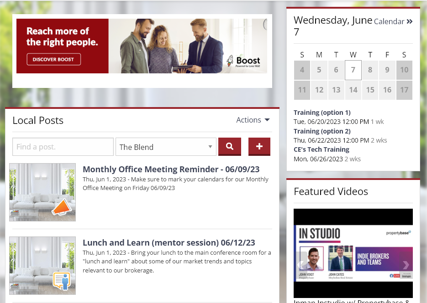427x303 pixels.
Task: Play the Inman InStudio featured video
Action: coord(353,254)
